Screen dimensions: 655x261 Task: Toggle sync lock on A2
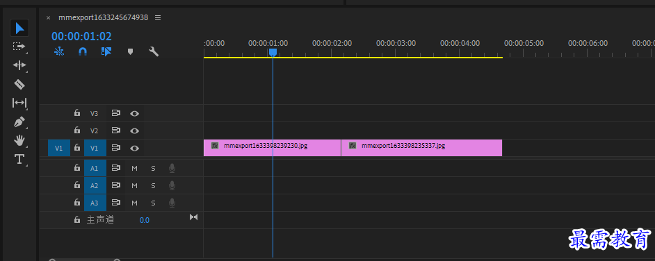click(115, 185)
